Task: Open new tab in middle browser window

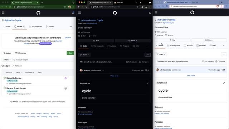Action: [141, 3]
